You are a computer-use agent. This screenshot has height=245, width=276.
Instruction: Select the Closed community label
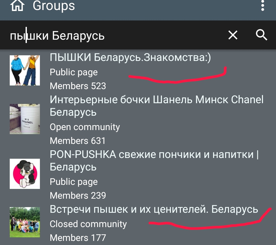(x=88, y=224)
